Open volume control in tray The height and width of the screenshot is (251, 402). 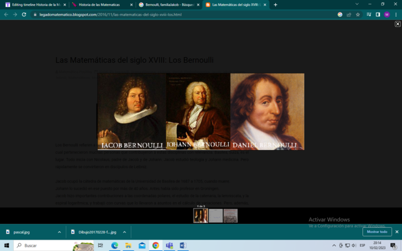(x=354, y=245)
